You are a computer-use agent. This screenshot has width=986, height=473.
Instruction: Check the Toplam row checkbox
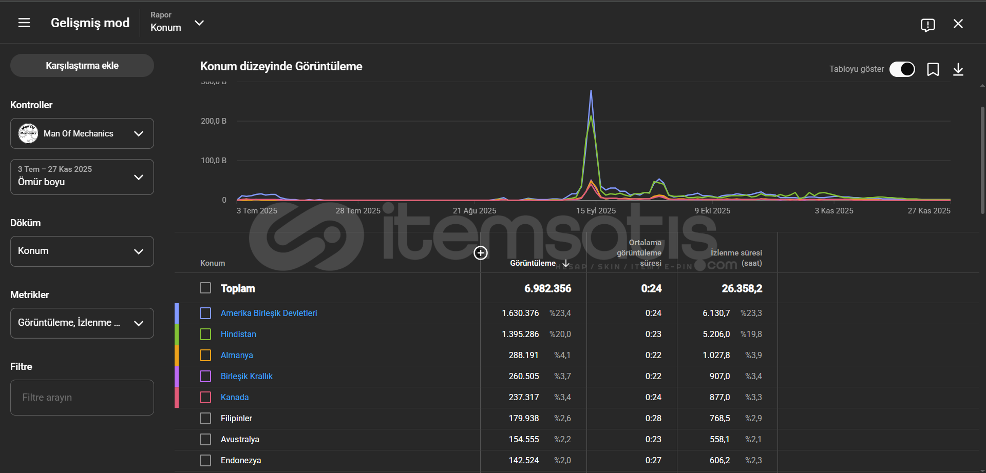pos(205,288)
